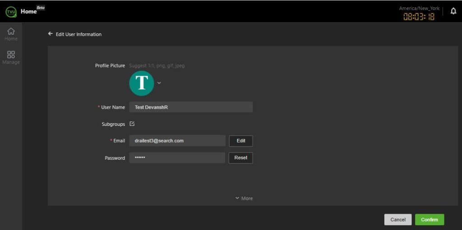
Task: Click the Edit User Information heading
Action: coord(79,34)
